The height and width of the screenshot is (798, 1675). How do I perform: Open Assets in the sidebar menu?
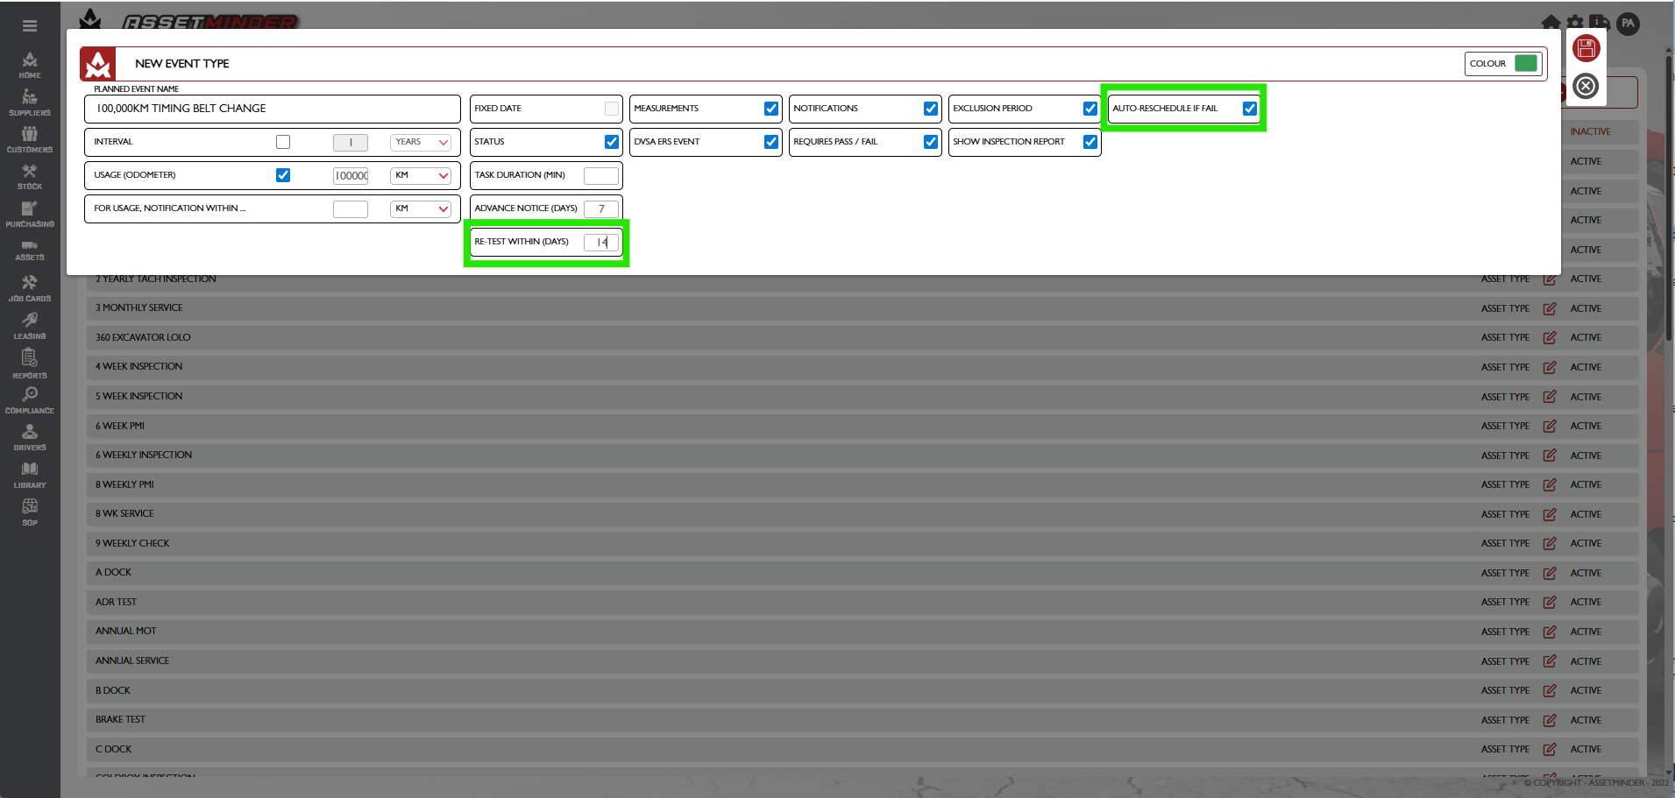pos(30,251)
